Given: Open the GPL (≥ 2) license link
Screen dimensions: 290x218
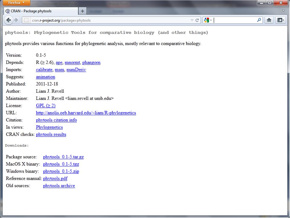Looking at the screenshot, I should click(x=46, y=106).
